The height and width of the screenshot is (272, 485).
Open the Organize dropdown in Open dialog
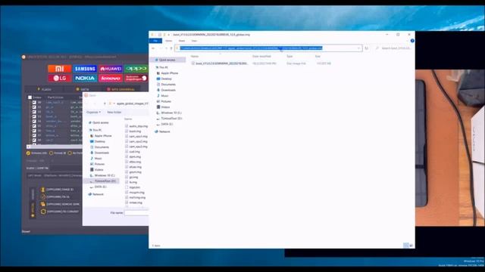(93, 113)
